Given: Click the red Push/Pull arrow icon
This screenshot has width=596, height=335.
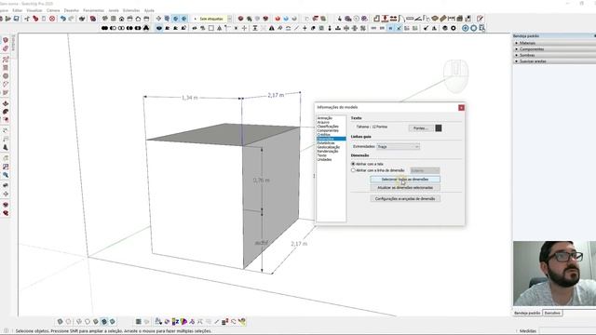Looking at the screenshot, I should click(385, 19).
